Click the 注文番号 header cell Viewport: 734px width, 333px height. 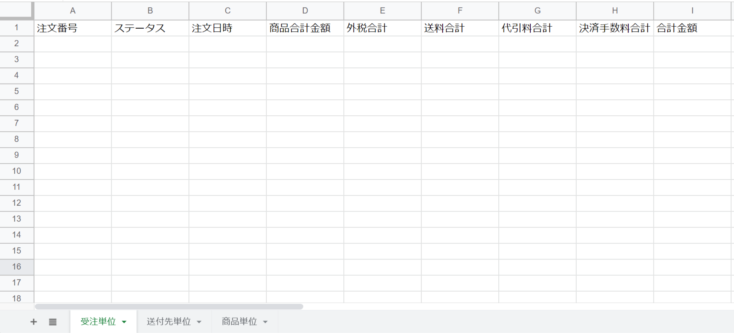tap(73, 28)
